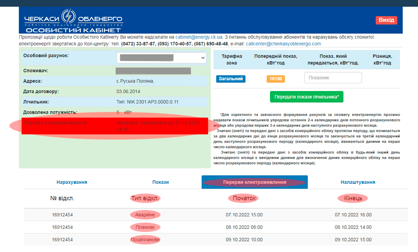This screenshot has height=252, width=418.
Task: Go to the Налаштування tab
Action: point(358,182)
